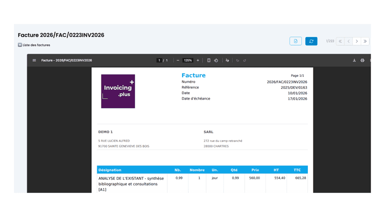The height and width of the screenshot is (217, 385).
Task: Click the Qté column header
Action: [x=234, y=170]
